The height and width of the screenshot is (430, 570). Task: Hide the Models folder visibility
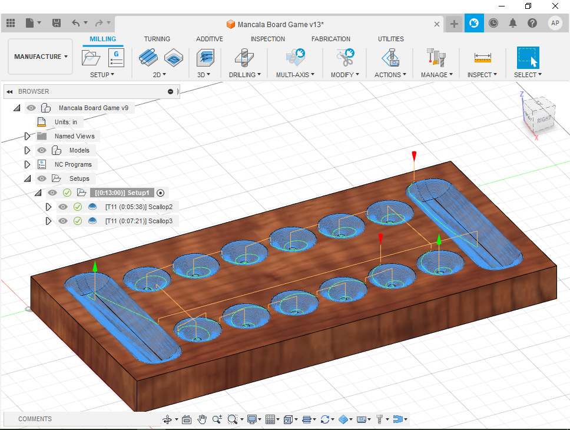(41, 150)
